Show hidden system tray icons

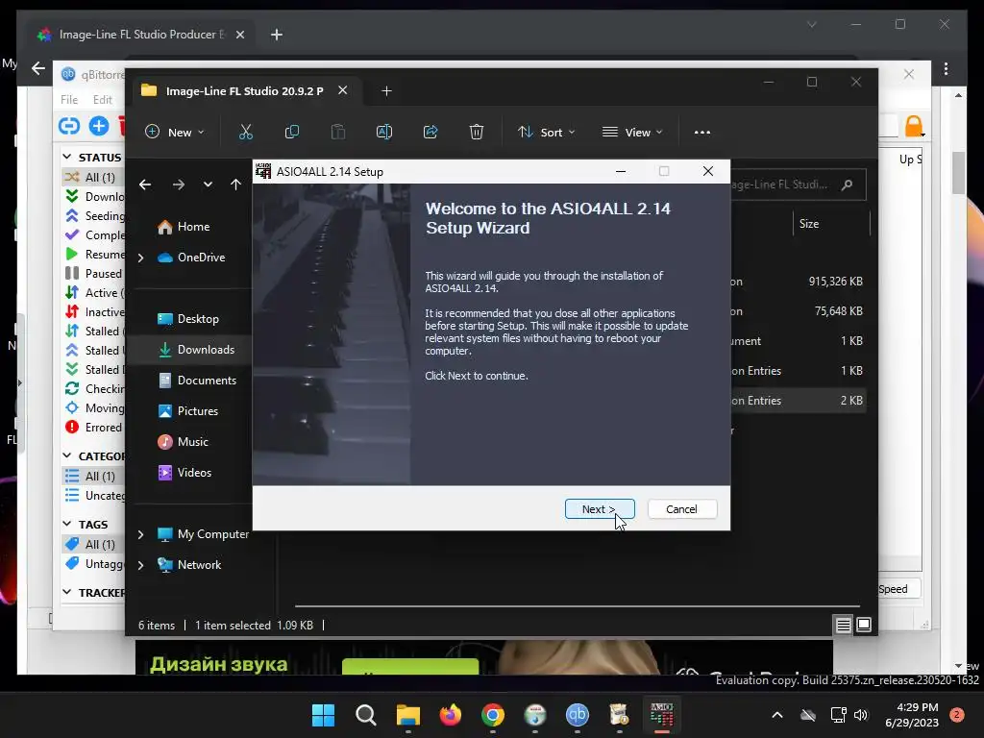point(776,715)
